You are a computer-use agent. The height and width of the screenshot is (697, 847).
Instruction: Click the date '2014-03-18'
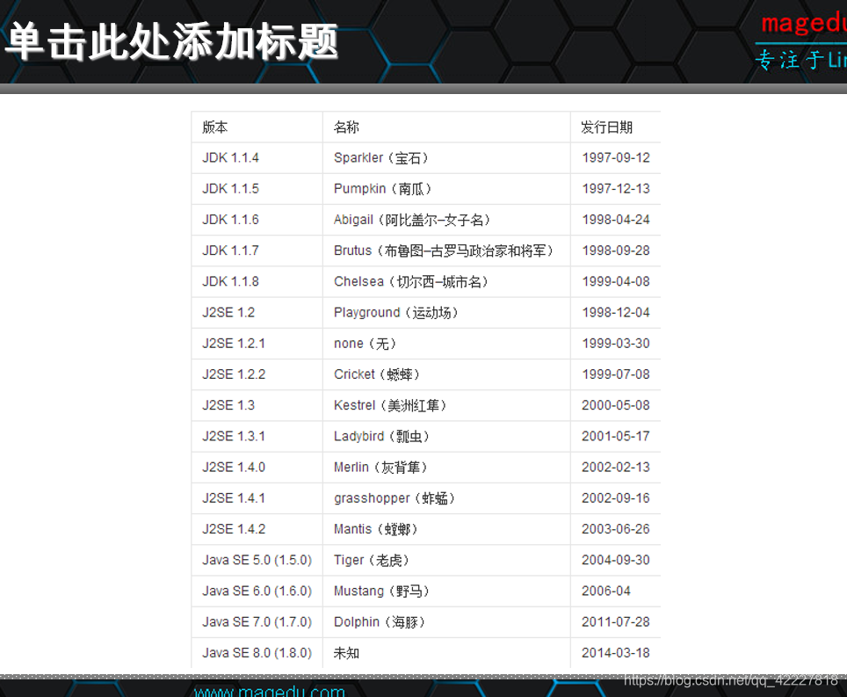616,653
